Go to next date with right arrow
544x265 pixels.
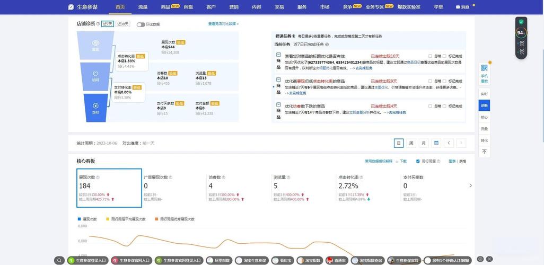click(x=461, y=143)
